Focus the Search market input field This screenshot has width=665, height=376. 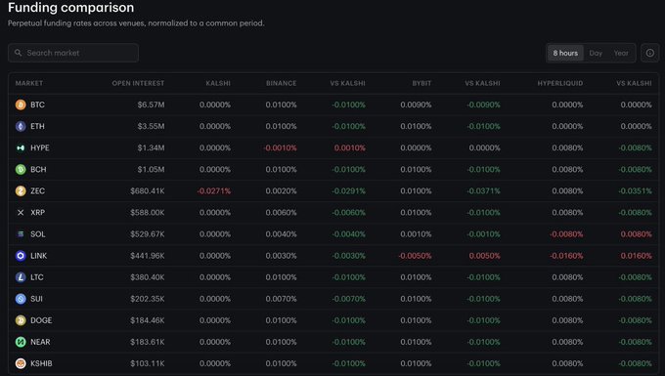pos(73,53)
